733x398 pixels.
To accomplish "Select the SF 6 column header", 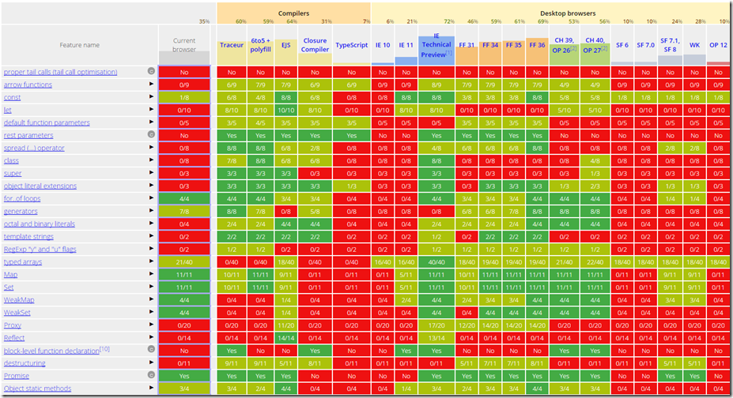I will [x=622, y=45].
